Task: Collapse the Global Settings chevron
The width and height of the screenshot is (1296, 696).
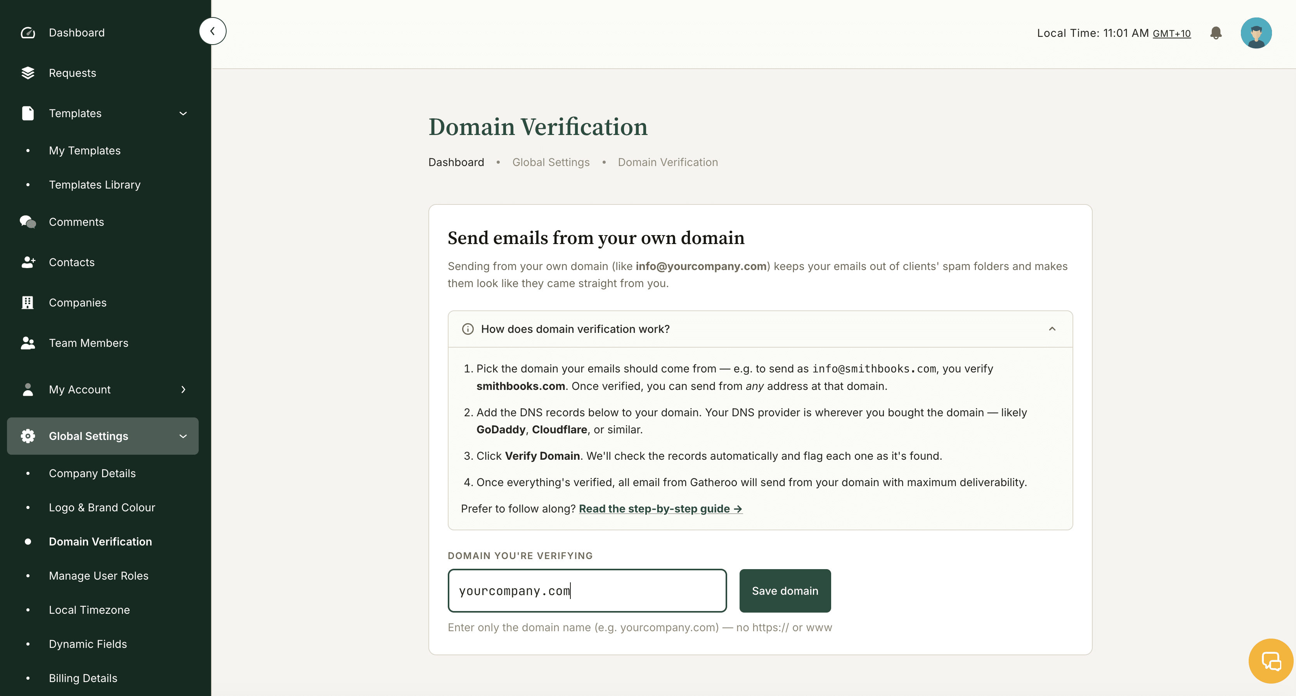Action: [x=183, y=436]
